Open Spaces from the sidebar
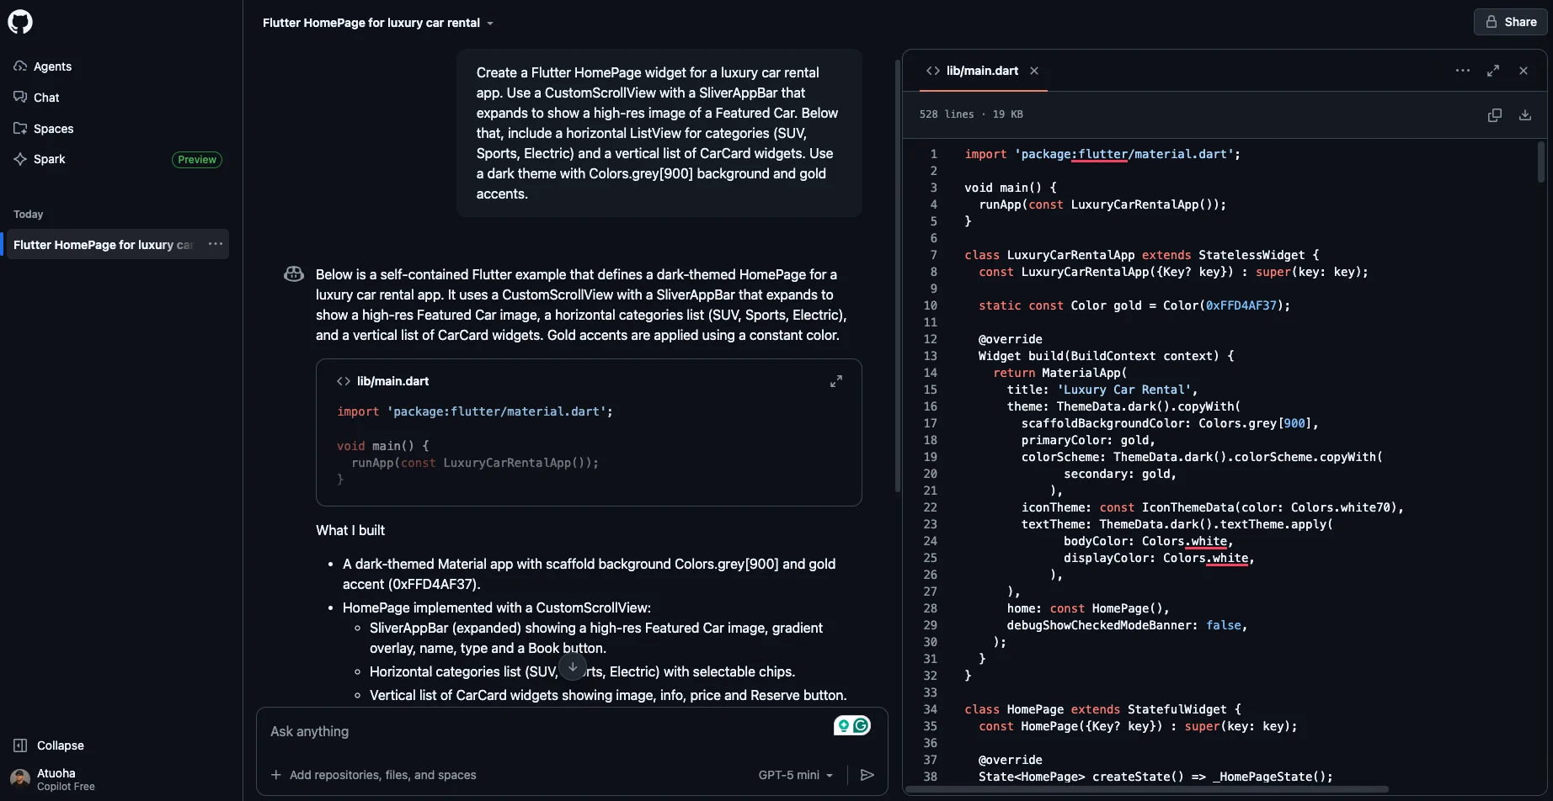1553x801 pixels. click(52, 128)
